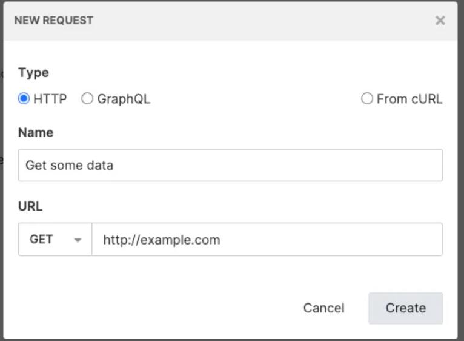The image size is (464, 341).
Task: Select the From cURL radio option
Action: pos(367,99)
